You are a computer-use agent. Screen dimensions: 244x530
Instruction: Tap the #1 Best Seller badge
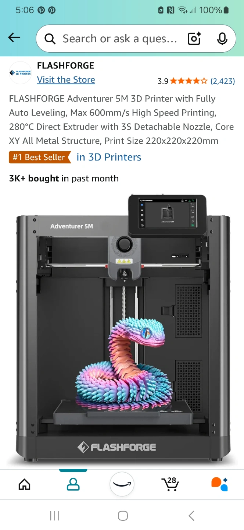[x=40, y=157]
